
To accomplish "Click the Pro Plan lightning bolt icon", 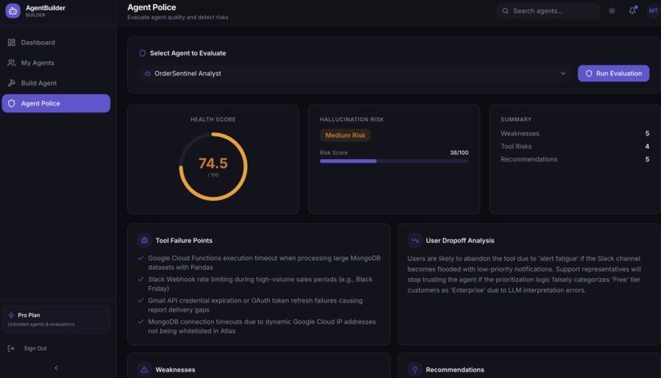I will (11, 315).
